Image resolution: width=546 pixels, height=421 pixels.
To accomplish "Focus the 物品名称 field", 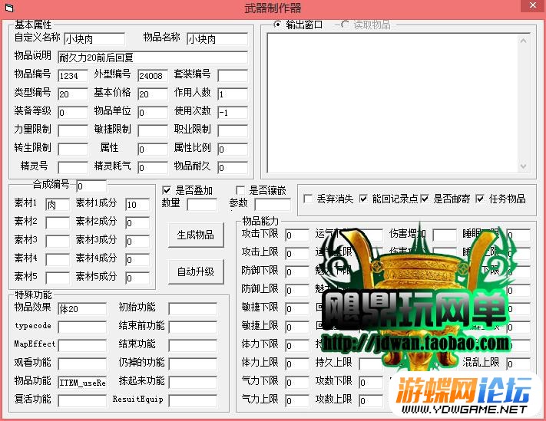I will pos(217,39).
